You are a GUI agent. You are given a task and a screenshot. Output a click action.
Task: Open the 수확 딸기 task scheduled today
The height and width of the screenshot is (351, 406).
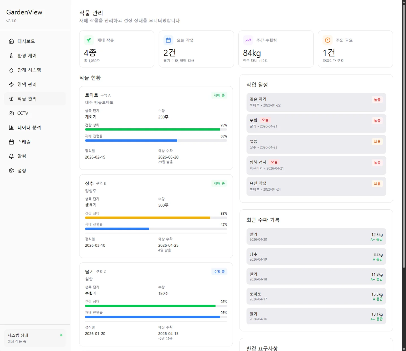click(316, 123)
